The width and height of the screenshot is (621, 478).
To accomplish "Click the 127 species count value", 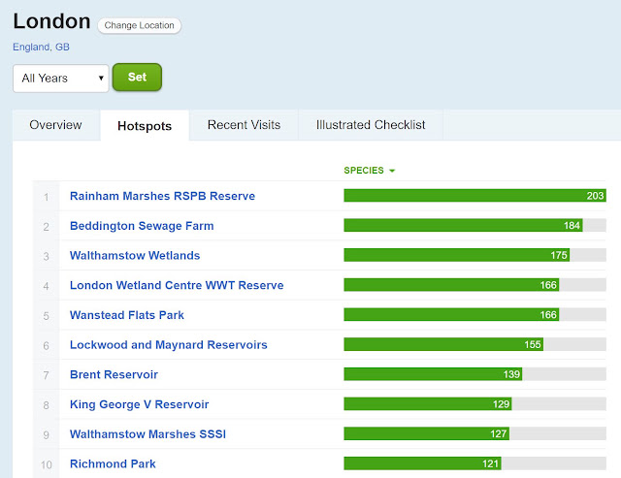I will (499, 433).
